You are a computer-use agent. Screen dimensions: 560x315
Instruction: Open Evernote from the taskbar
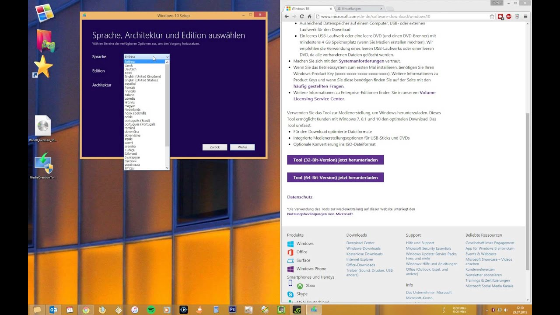[281, 310]
